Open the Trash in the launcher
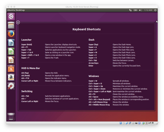 coord(11,116)
